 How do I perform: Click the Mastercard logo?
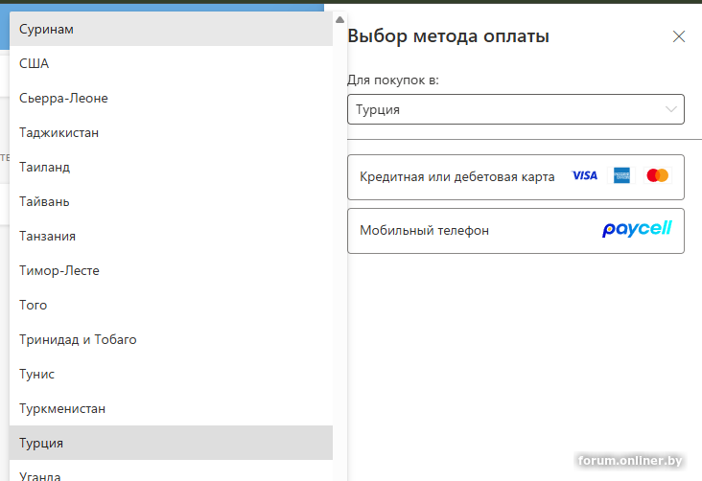point(657,175)
